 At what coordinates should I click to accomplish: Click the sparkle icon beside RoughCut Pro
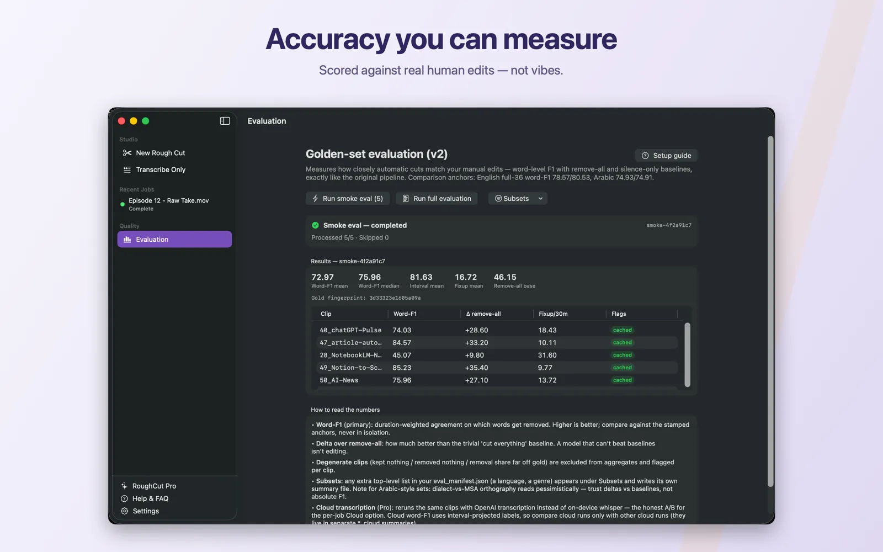pyautogui.click(x=124, y=486)
